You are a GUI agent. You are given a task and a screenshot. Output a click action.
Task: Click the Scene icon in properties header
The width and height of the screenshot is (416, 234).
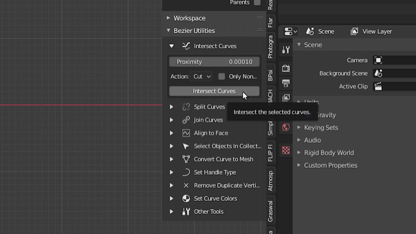(x=310, y=31)
